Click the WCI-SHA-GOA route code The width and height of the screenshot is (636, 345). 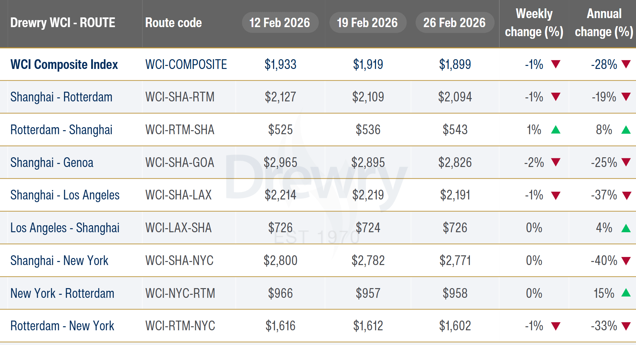(x=179, y=163)
